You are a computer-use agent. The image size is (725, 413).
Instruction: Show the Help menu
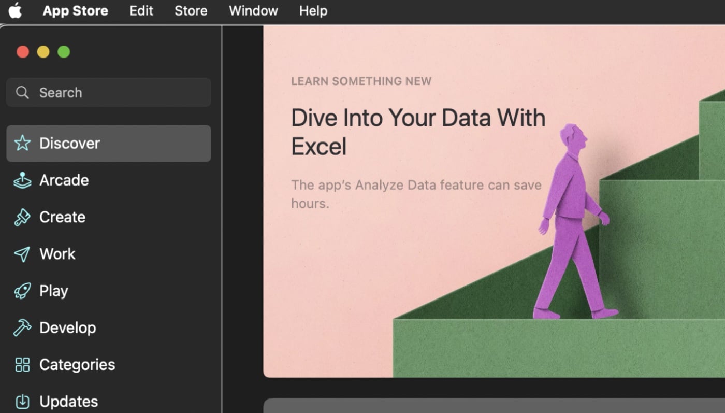[313, 11]
